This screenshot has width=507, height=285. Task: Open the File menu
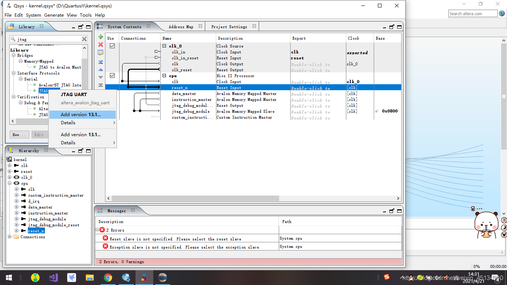pyautogui.click(x=8, y=15)
